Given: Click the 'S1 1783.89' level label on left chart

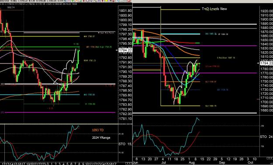Looking at the screenshot, I should 90,104.
